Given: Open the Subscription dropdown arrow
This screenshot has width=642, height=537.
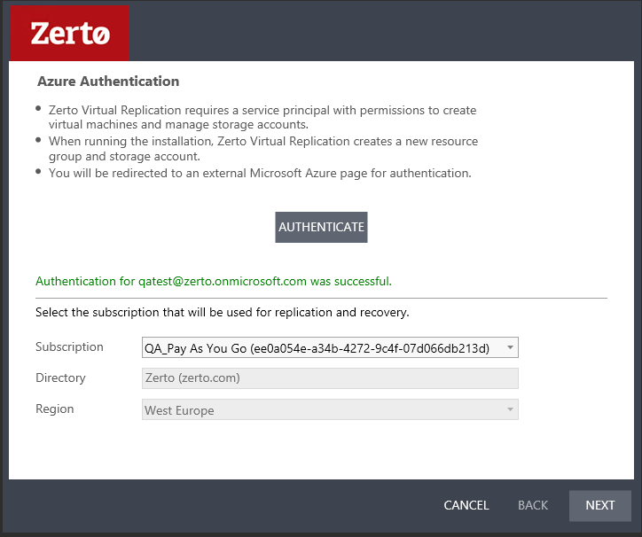Looking at the screenshot, I should [510, 347].
